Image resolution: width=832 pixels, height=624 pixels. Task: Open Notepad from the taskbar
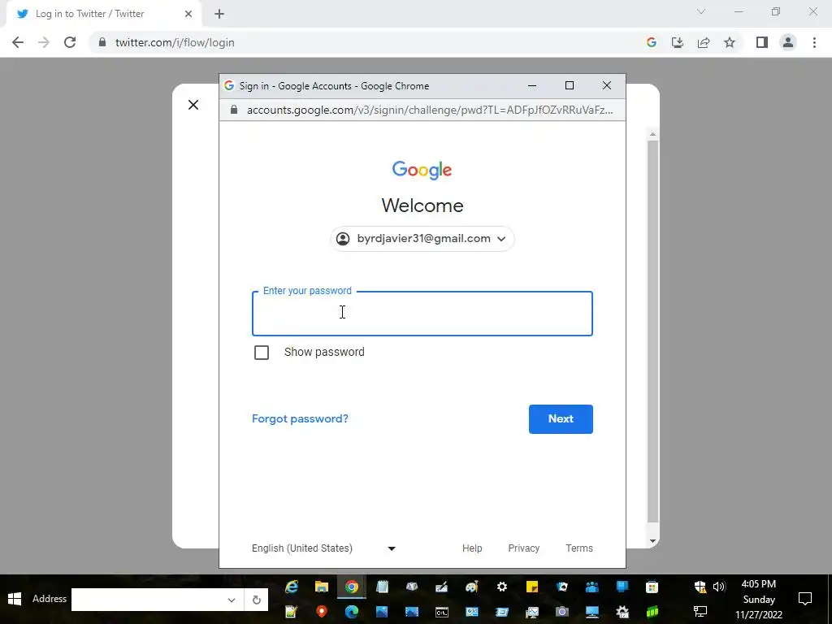382,587
